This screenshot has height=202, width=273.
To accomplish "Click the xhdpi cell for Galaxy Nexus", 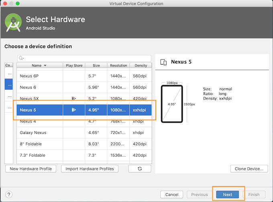I will [x=141, y=132].
